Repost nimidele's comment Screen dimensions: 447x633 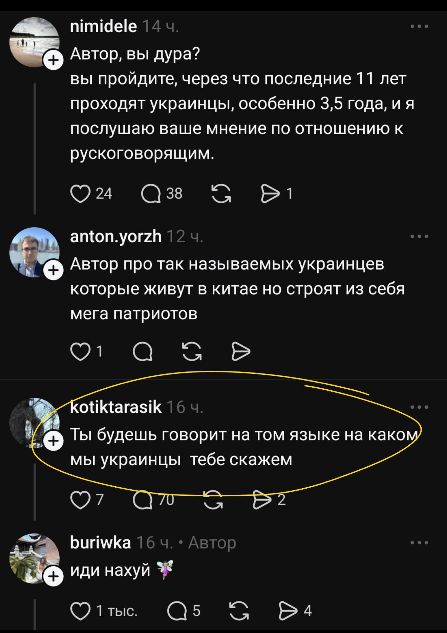(x=221, y=194)
